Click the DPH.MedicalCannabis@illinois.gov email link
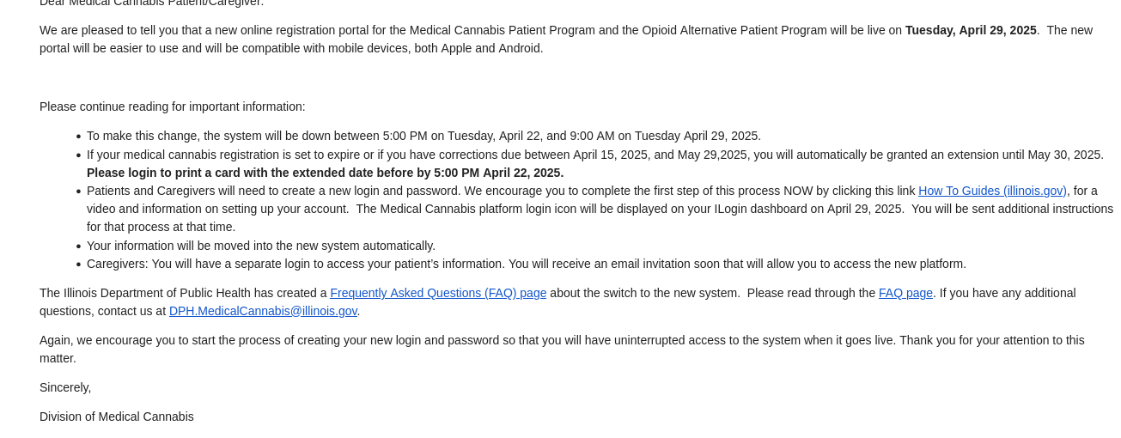1121x438 pixels. point(263,311)
